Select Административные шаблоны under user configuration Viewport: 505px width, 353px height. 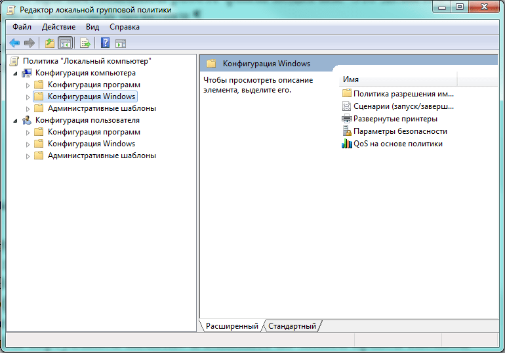102,156
